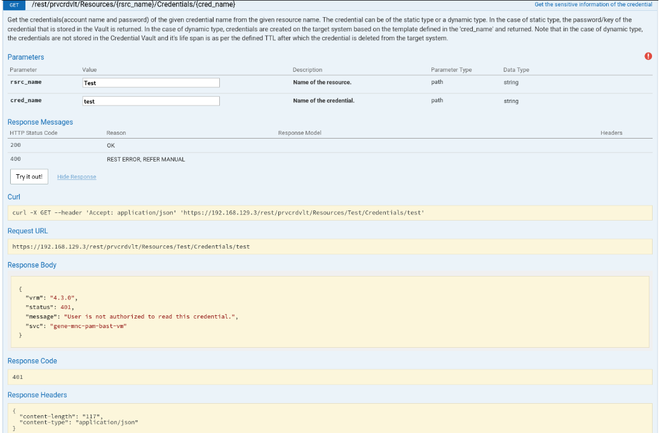Click the 401 status value in response body
The image size is (659, 433).
point(65,307)
